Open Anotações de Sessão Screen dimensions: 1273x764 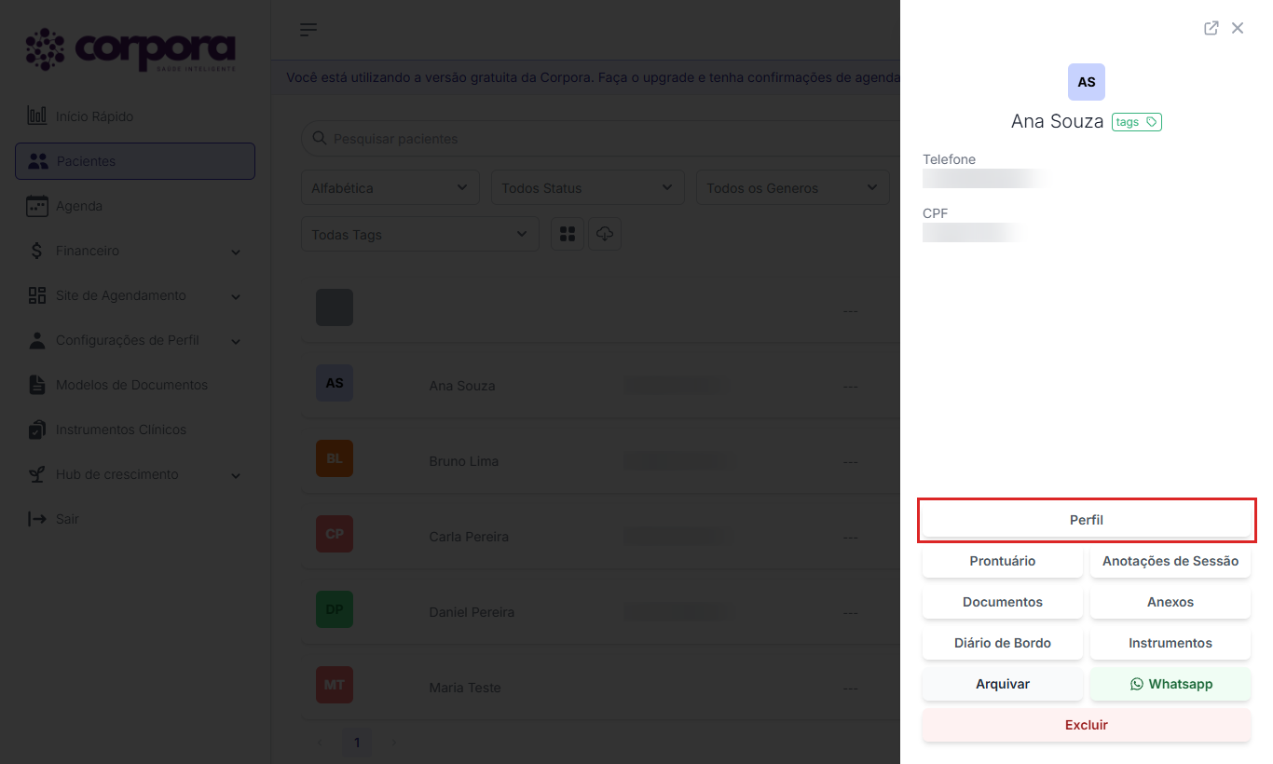pos(1170,561)
